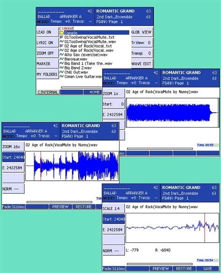The image size is (221, 273).
Task: Click E: 2422584 in SCALE 1:4 screen
Action: (x=114, y=230)
